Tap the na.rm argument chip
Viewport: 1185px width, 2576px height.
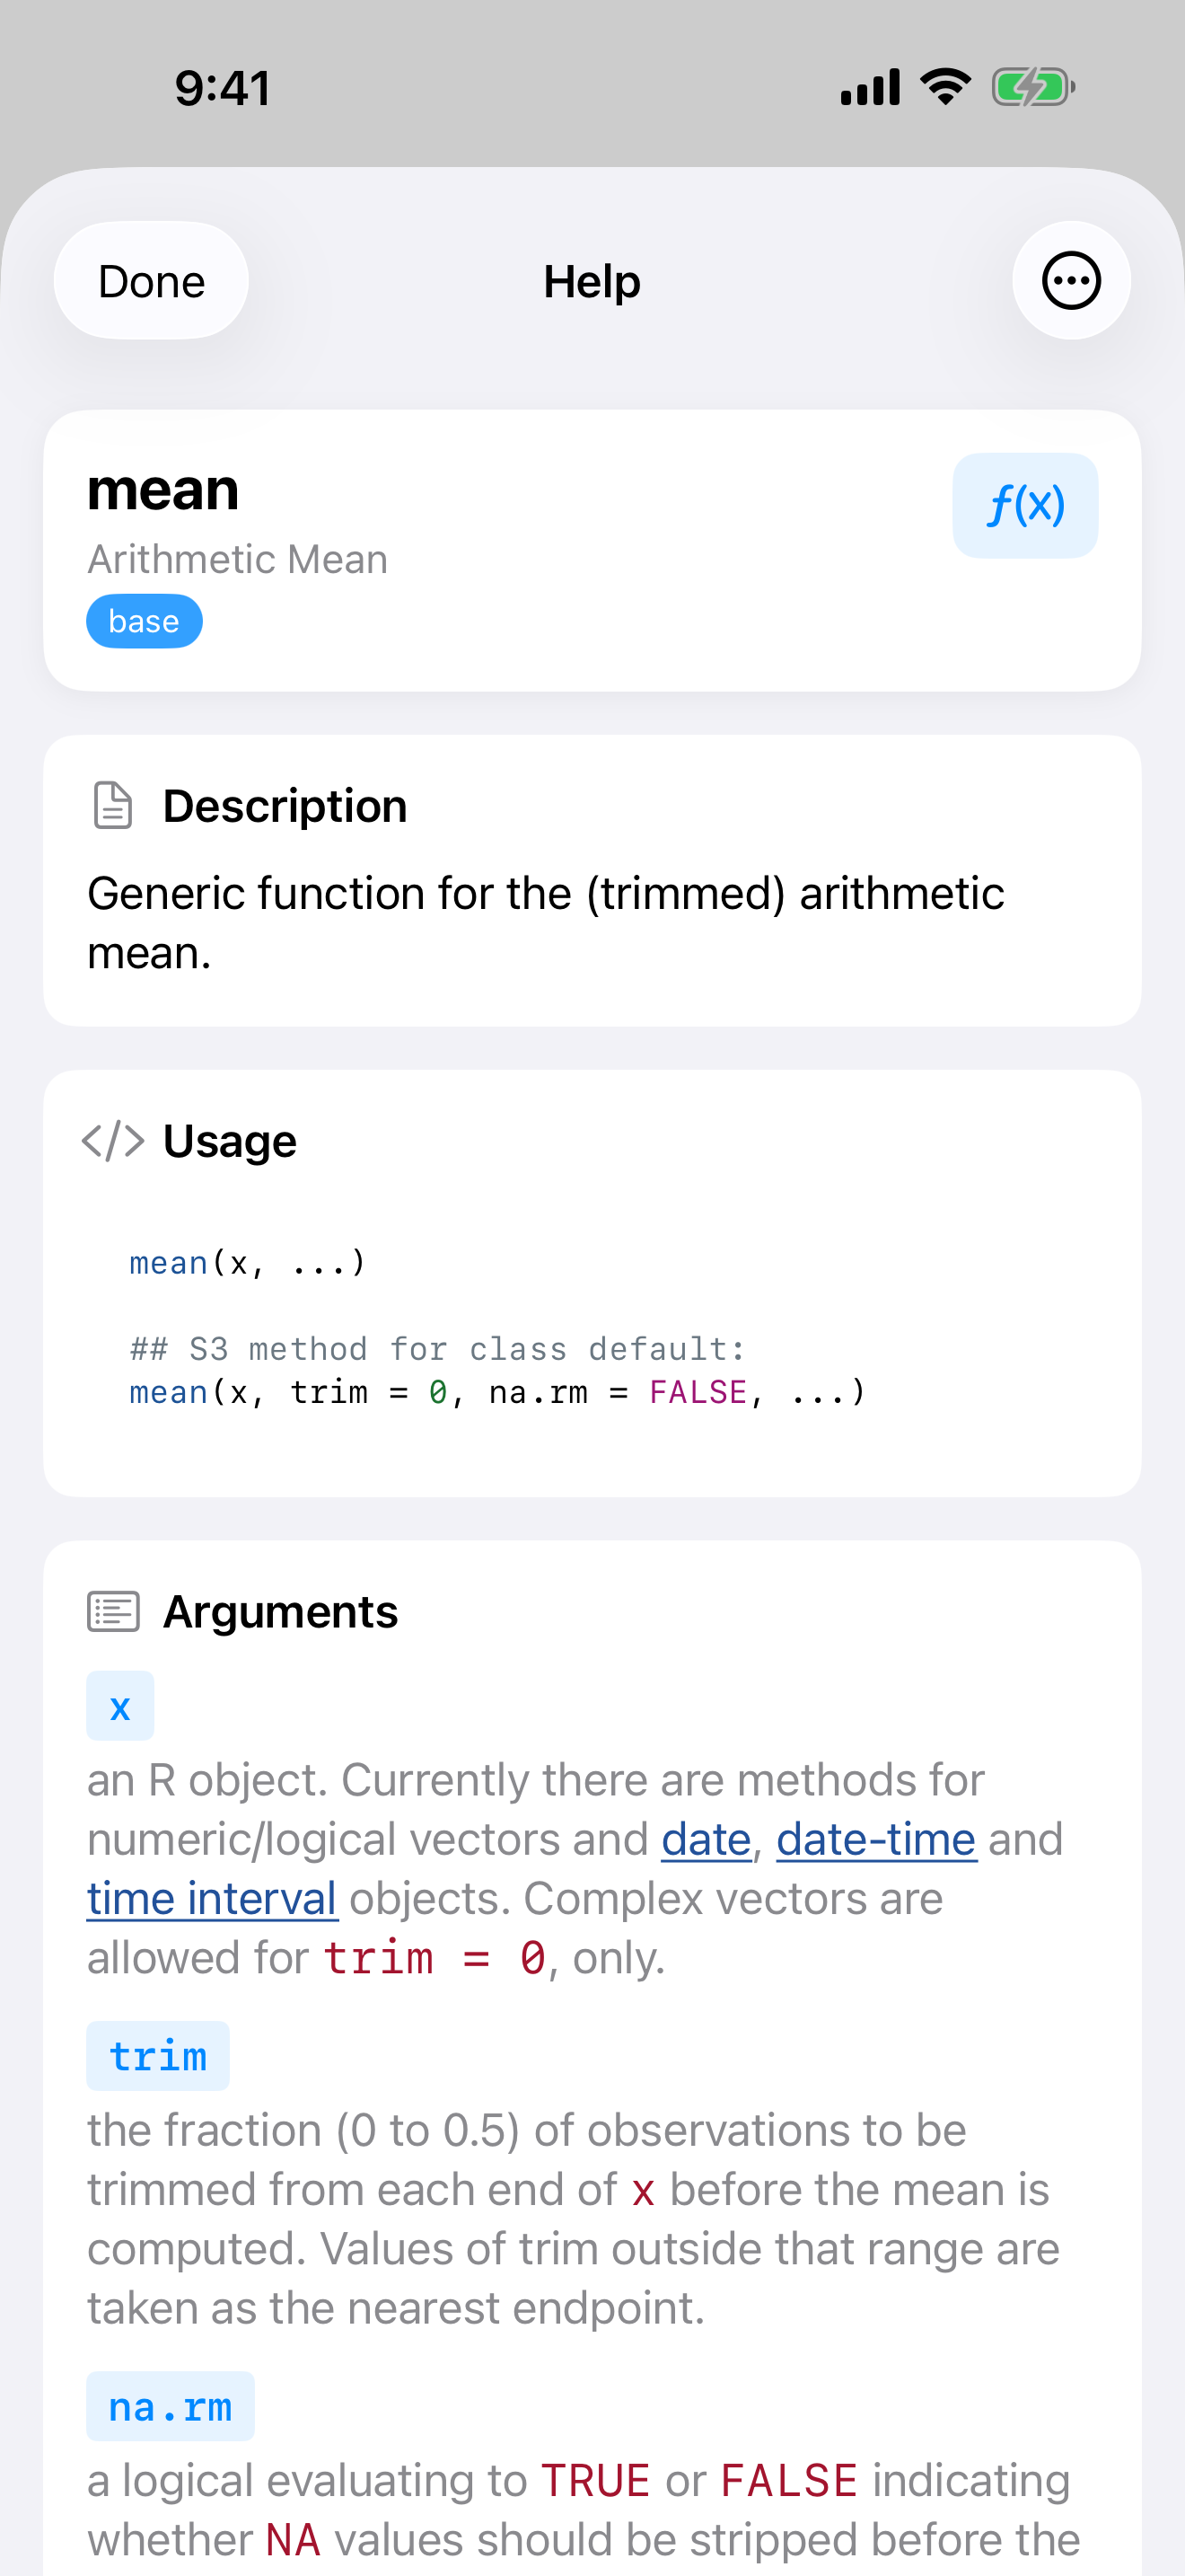[x=170, y=2406]
